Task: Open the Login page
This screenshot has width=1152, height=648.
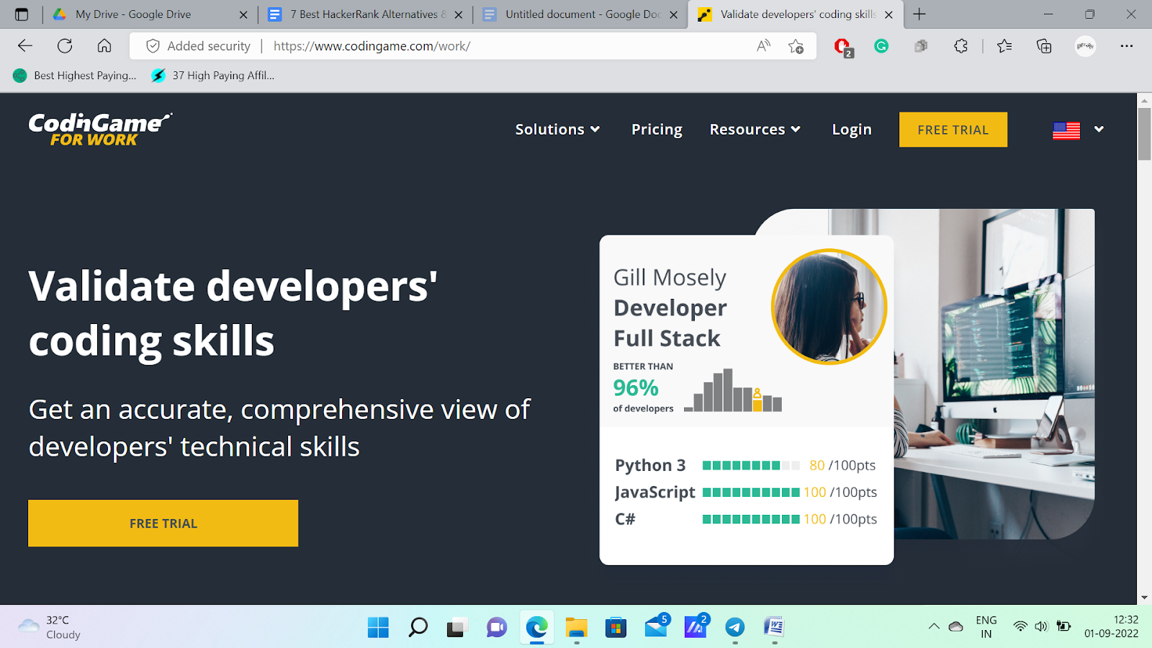Action: pos(852,130)
